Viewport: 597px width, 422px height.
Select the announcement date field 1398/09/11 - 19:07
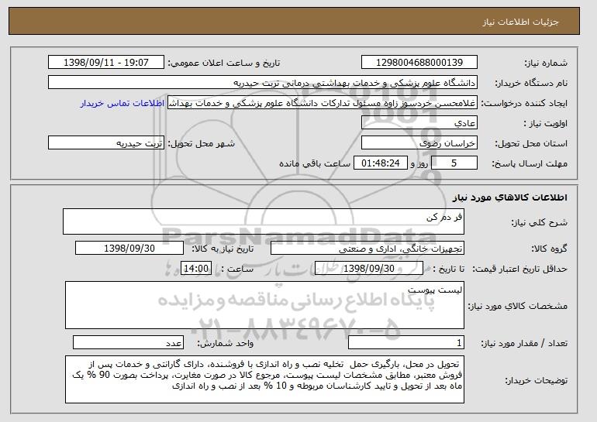[106, 63]
